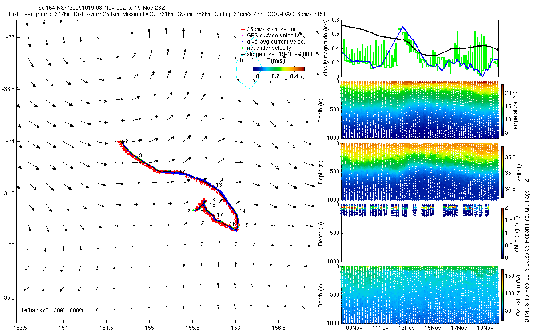Viewport: 533px width, 333px height.
Task: Click the '13Nov' date tick label
Action: tap(406, 328)
